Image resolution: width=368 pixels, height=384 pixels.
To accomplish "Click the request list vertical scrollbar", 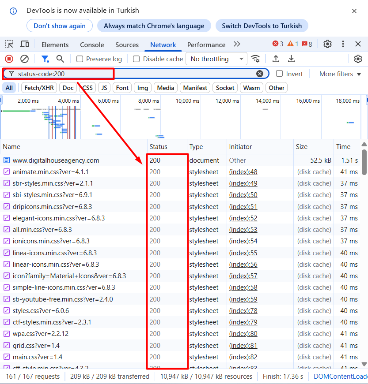I will pos(364,163).
